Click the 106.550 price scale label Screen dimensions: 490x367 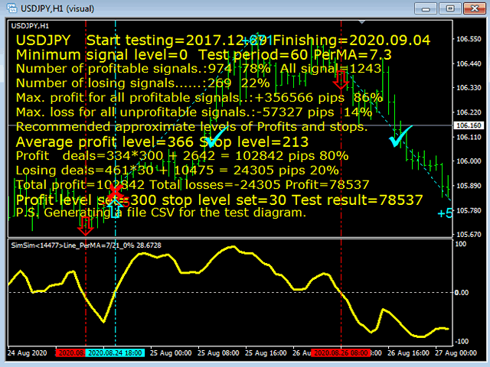(469, 39)
